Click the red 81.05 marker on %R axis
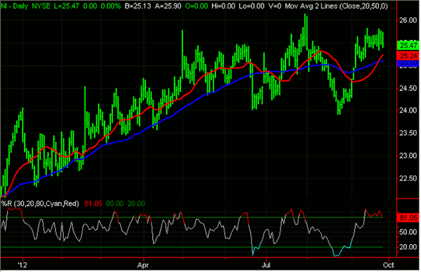 click(408, 217)
